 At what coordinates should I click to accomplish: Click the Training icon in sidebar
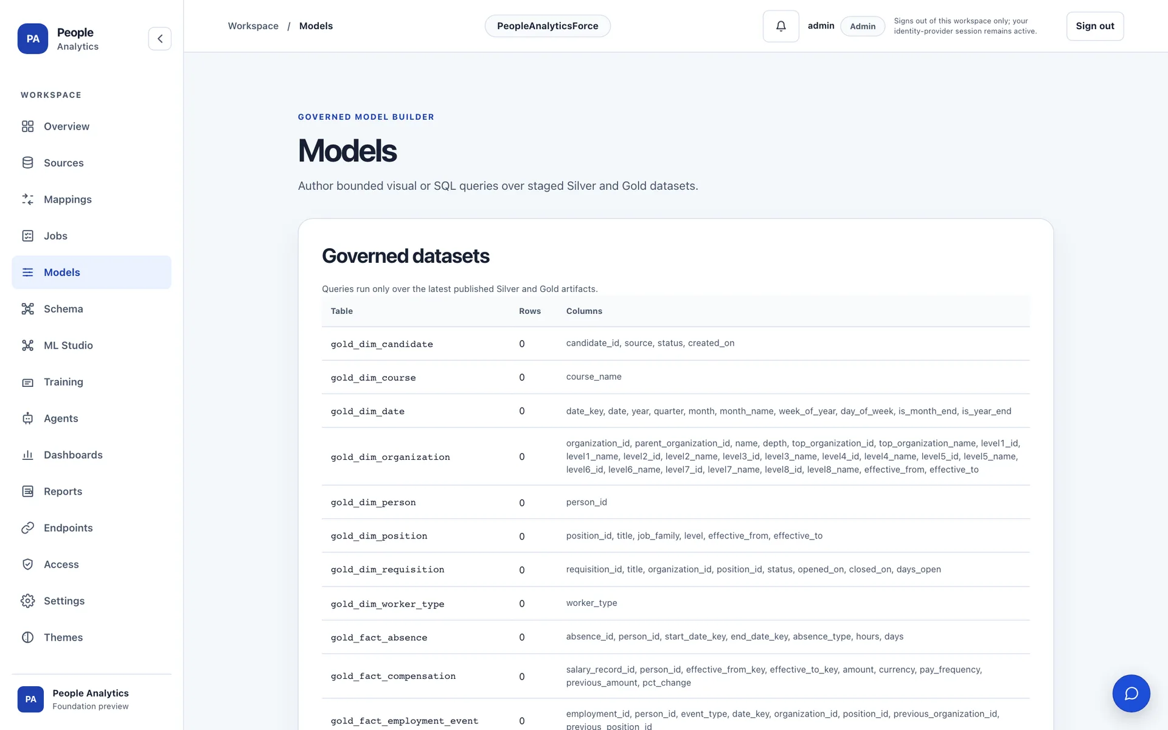(x=27, y=382)
